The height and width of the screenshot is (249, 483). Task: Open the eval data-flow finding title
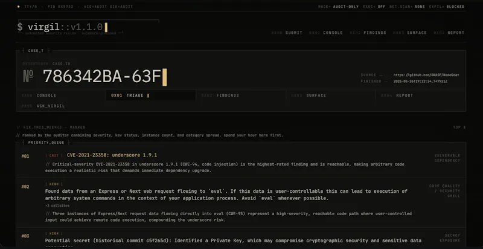[226, 195]
